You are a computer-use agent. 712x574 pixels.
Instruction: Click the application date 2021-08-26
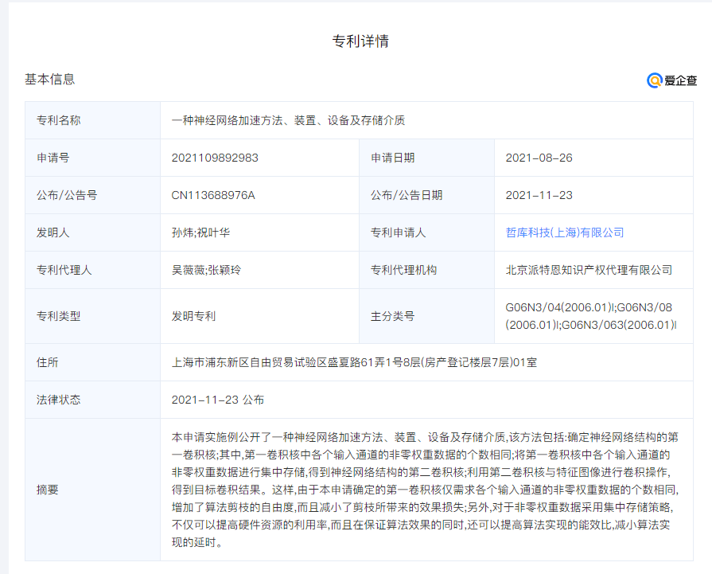[539, 158]
